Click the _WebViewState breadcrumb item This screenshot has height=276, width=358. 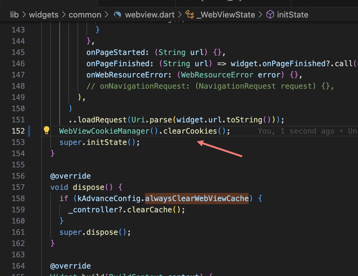[226, 14]
